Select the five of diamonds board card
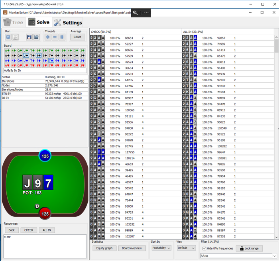The height and width of the screenshot is (261, 279). [x=63, y=61]
